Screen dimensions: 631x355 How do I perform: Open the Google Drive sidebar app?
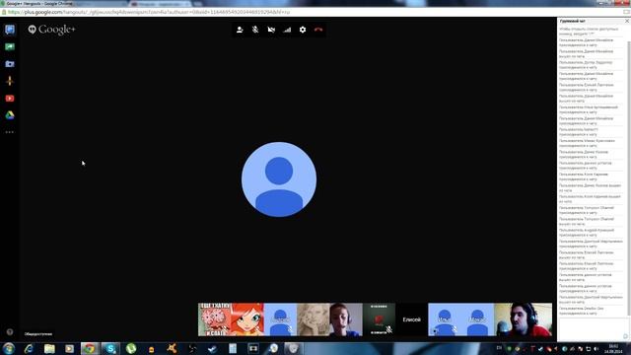10,115
